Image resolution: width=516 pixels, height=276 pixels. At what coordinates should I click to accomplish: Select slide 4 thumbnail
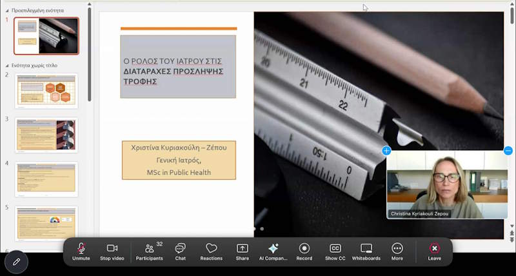pos(46,179)
